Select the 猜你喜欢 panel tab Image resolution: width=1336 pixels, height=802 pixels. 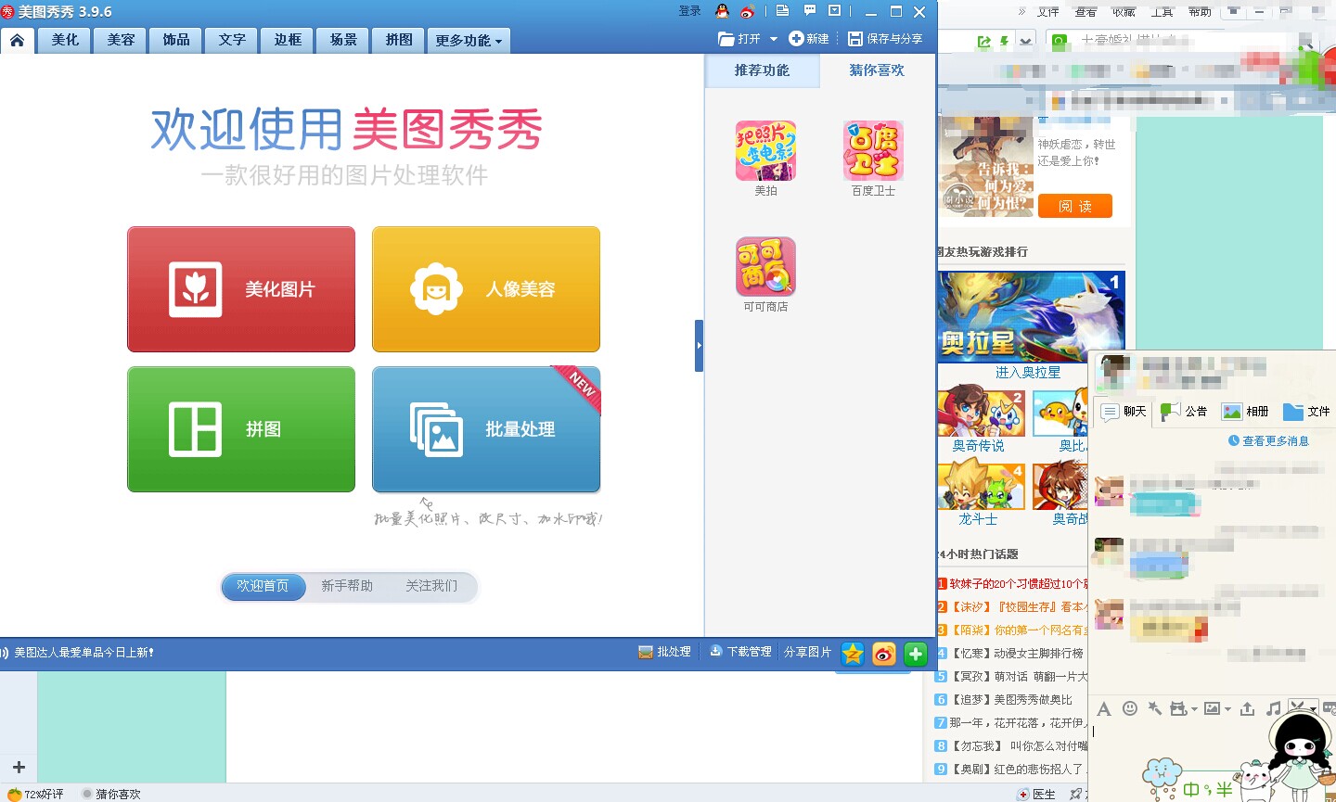pos(877,70)
